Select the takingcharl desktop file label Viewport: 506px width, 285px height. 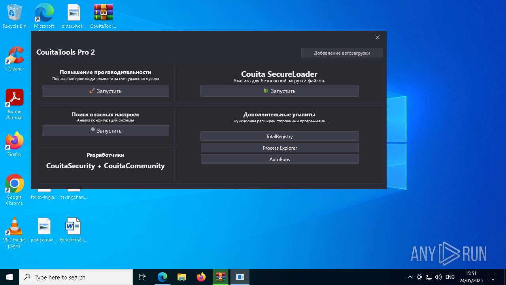(x=74, y=197)
